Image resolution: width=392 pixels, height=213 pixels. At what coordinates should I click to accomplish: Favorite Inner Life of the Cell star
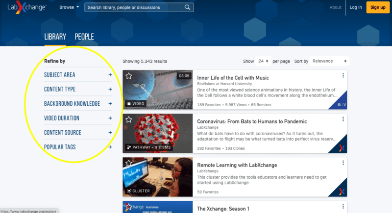[x=129, y=76]
